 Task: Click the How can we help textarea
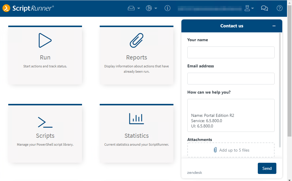click(231, 115)
